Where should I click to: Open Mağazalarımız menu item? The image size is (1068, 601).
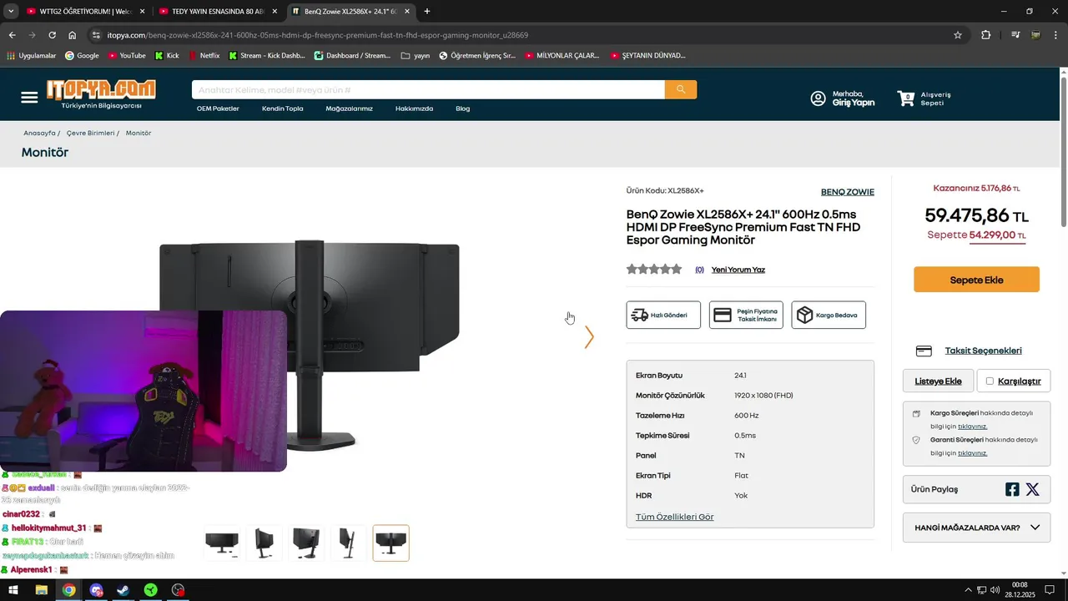click(349, 109)
